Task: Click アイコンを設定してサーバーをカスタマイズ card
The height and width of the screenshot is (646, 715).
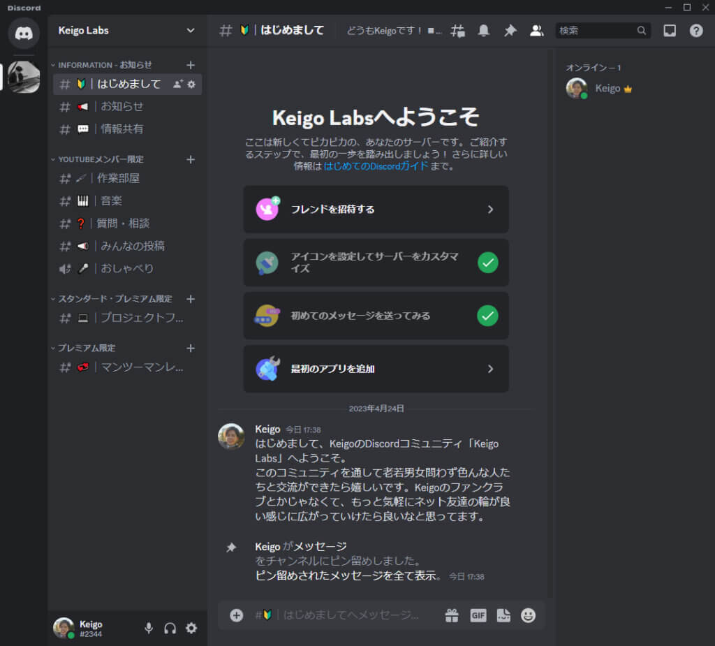Action: 376,263
